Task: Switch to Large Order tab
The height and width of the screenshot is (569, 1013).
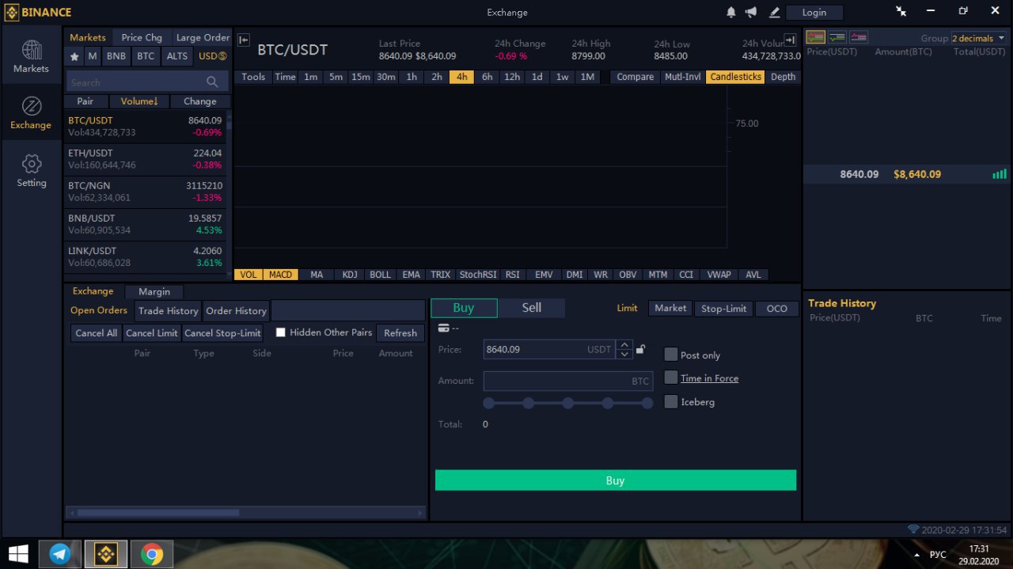Action: pyautogui.click(x=203, y=37)
